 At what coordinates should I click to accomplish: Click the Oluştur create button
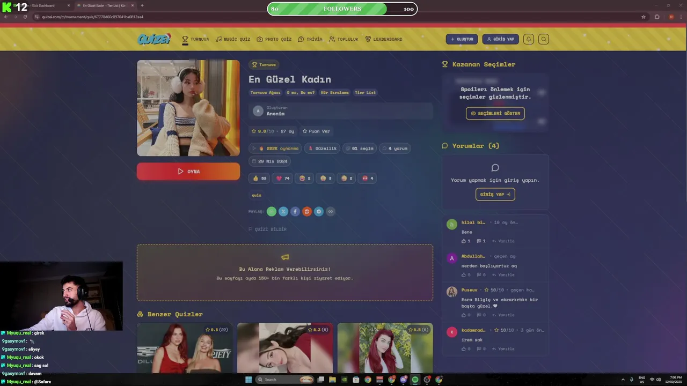tap(462, 39)
